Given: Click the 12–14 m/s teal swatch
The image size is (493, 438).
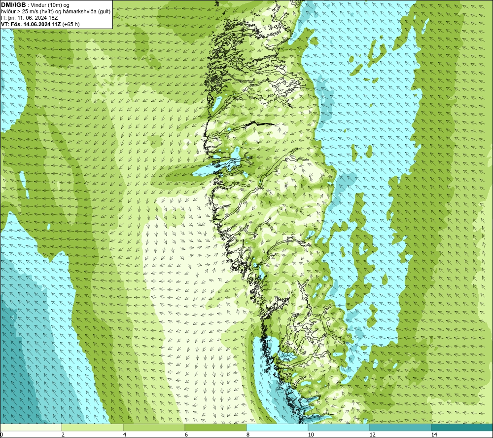Looking at the screenshot, I should [x=400, y=427].
